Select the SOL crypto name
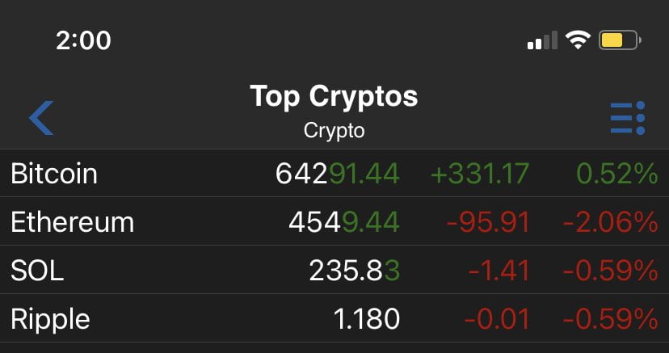This screenshot has width=669, height=353. [37, 271]
